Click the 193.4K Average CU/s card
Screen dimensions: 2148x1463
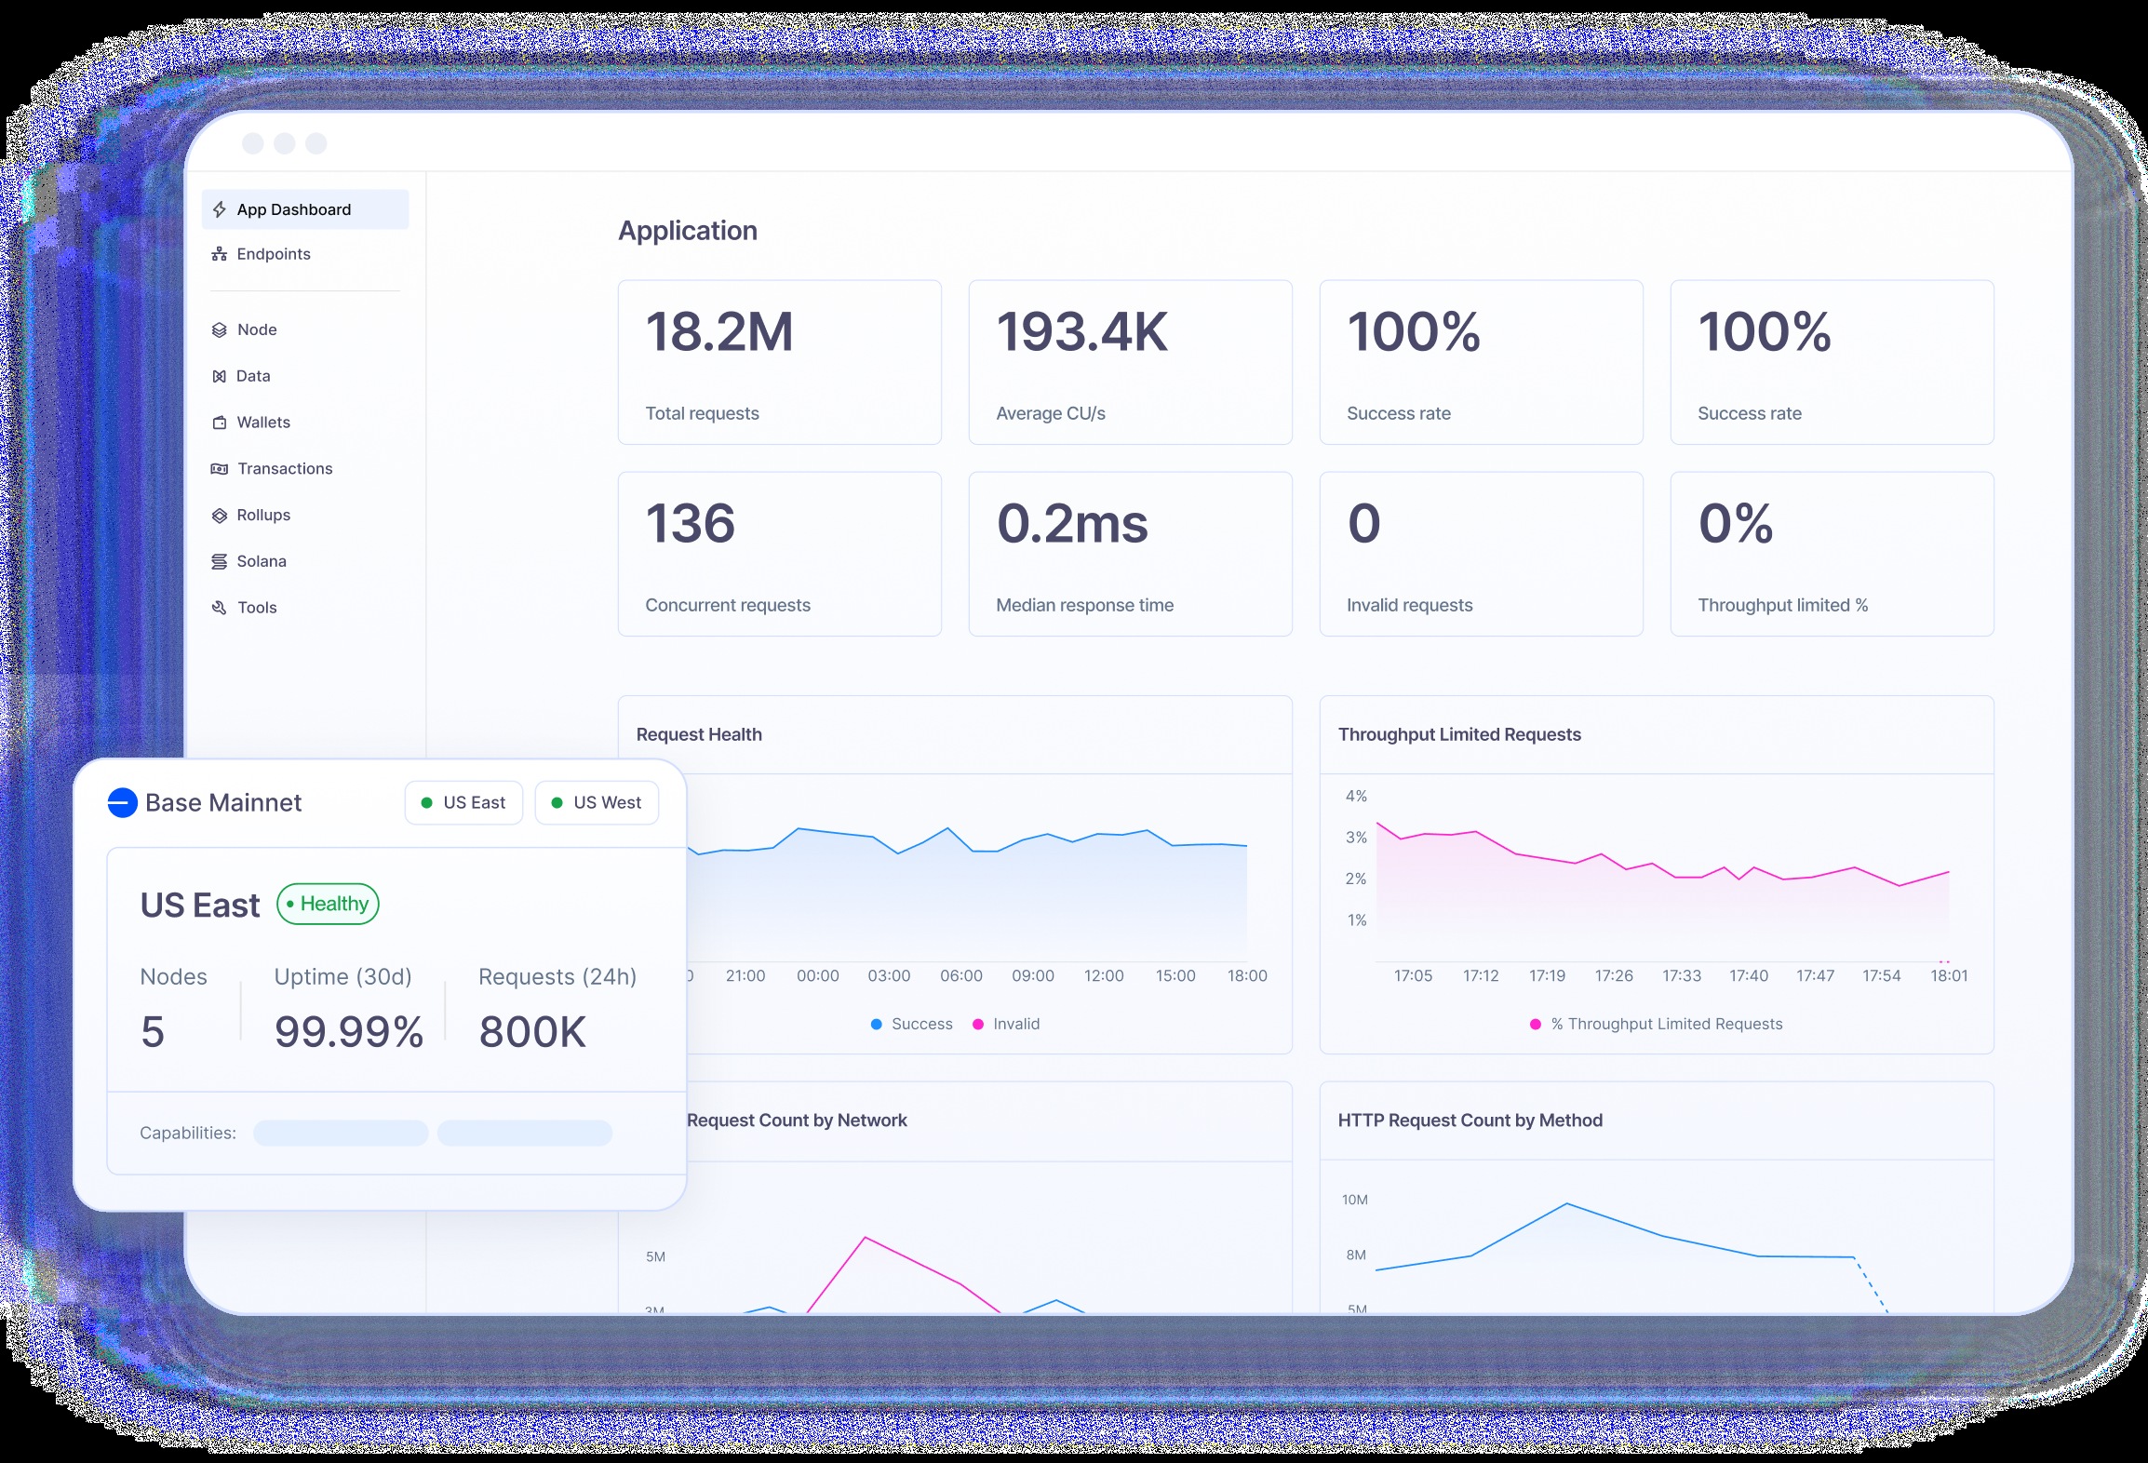[x=1131, y=362]
